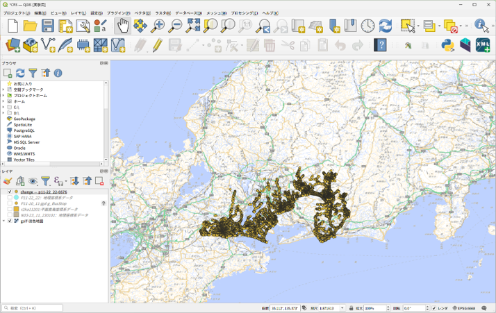Image resolution: width=496 pixels, height=313 pixels.
Task: Expand the C:\ drive in browser
Action: [3, 107]
